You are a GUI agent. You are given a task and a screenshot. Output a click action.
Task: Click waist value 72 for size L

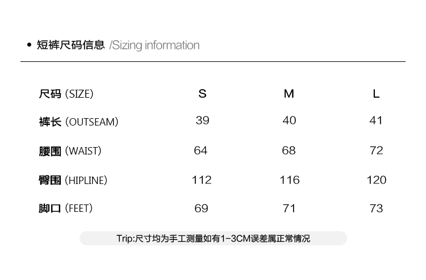pos(376,151)
